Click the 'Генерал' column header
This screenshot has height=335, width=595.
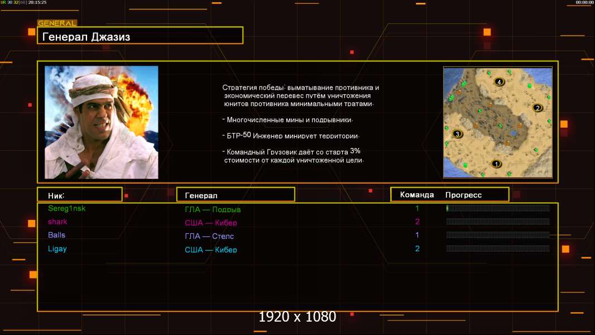[236, 194]
